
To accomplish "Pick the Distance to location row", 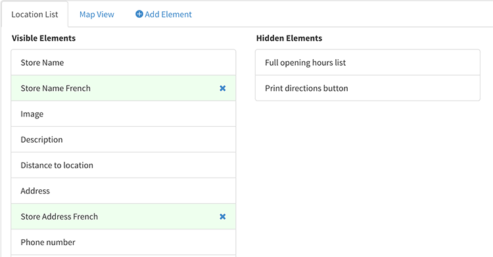I will point(124,165).
